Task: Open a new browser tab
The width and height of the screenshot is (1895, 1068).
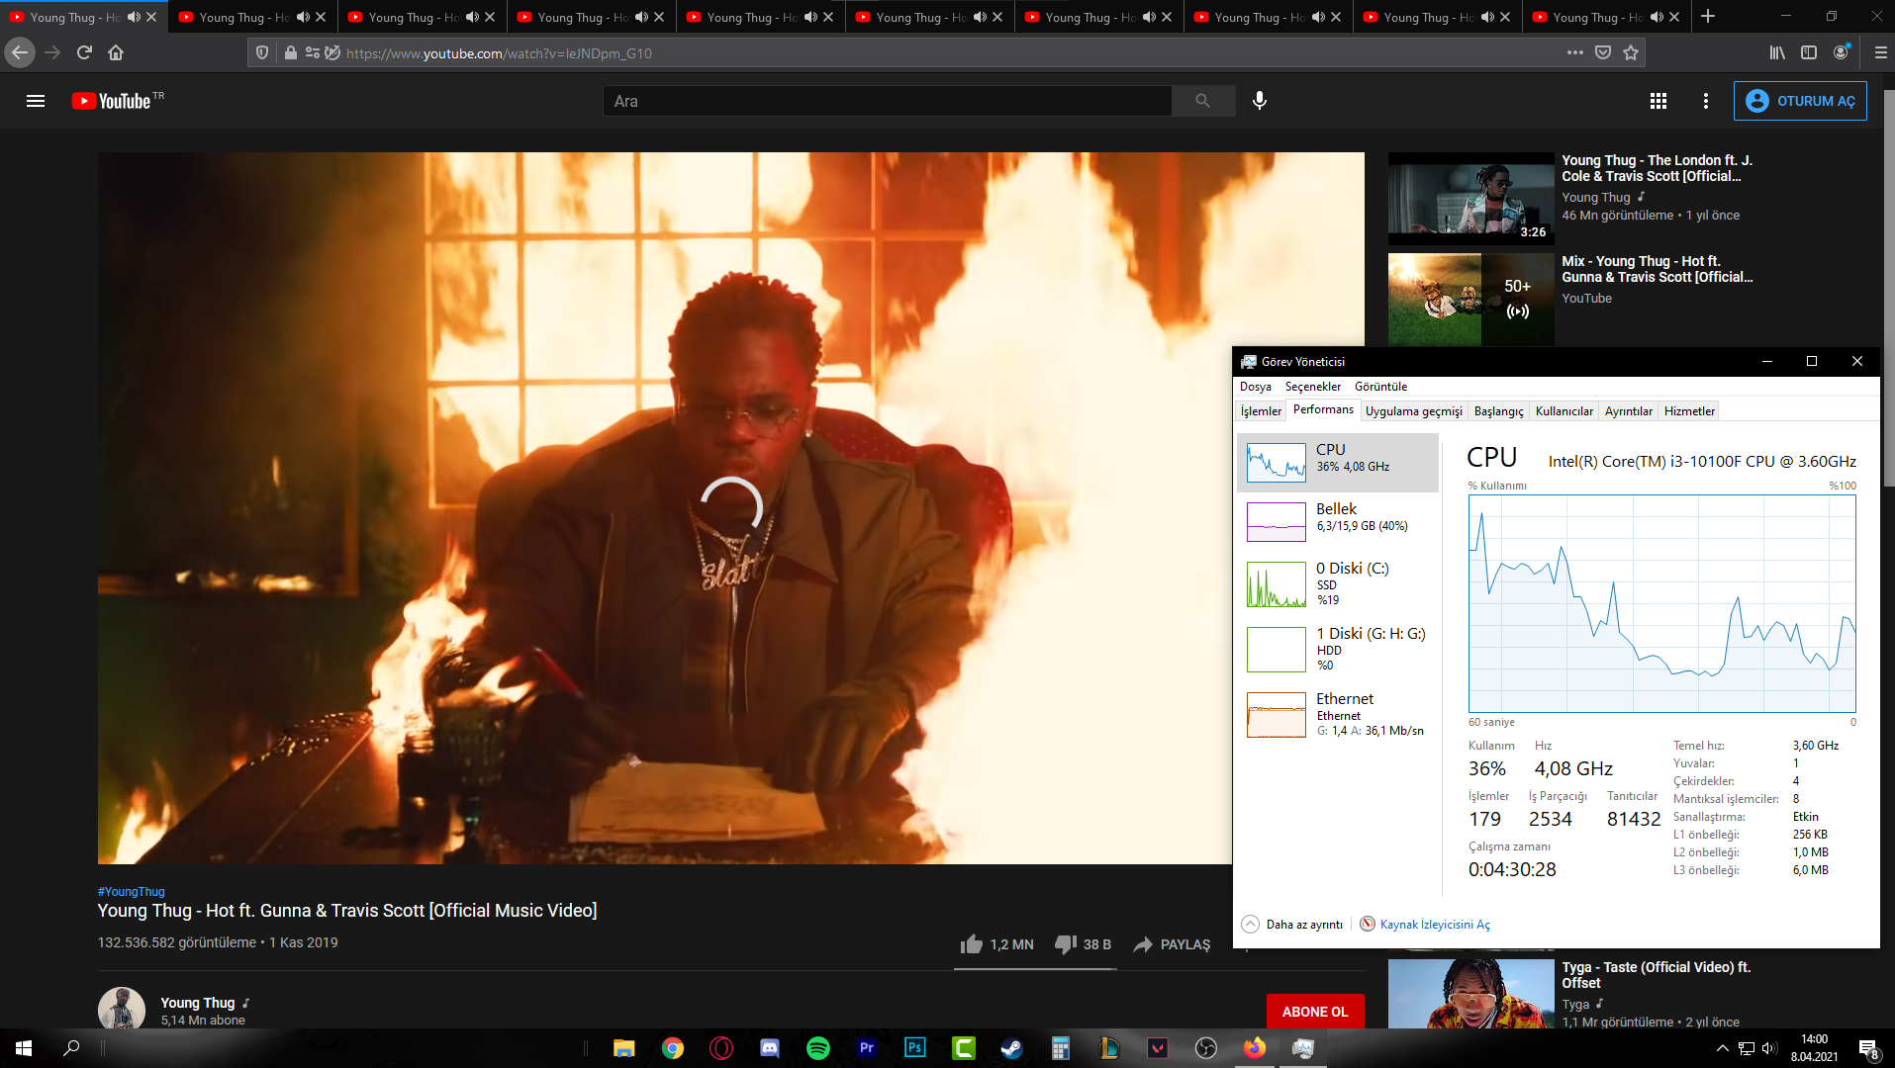Action: pos(1708,17)
